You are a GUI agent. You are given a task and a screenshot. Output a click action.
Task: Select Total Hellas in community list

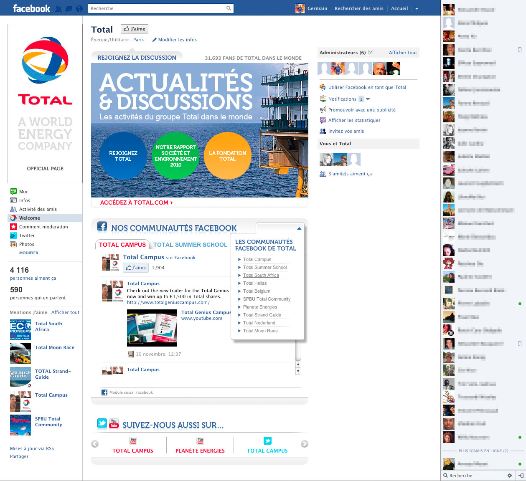click(255, 283)
